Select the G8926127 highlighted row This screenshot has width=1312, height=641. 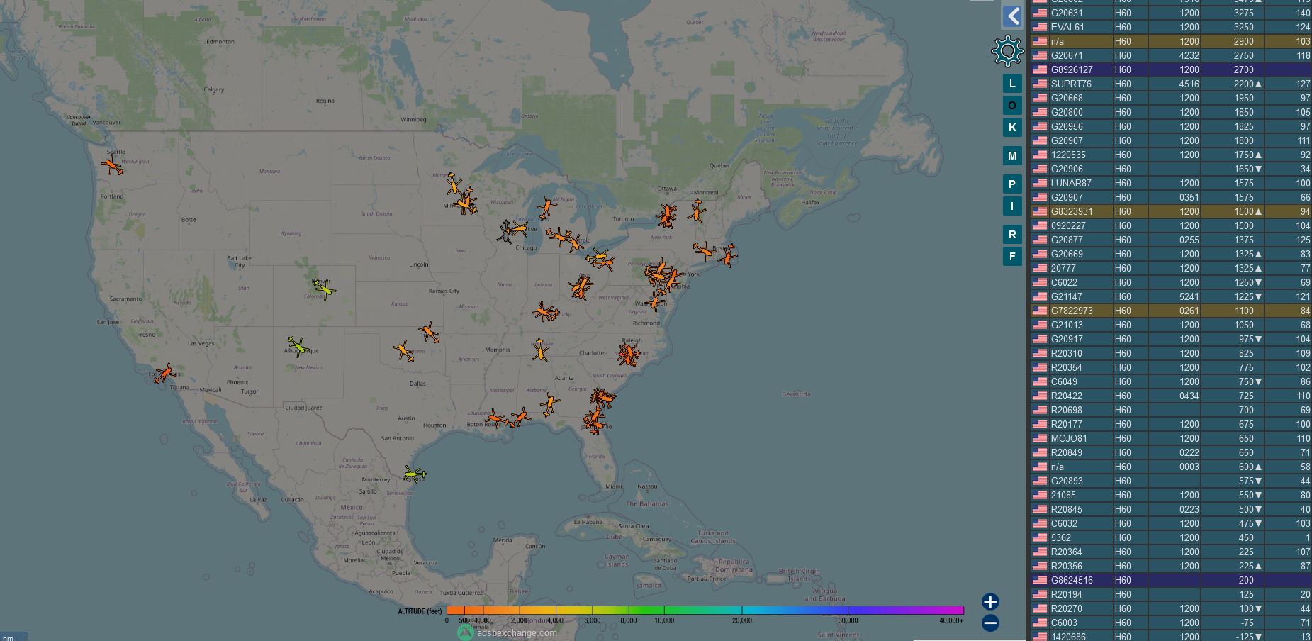(1171, 69)
